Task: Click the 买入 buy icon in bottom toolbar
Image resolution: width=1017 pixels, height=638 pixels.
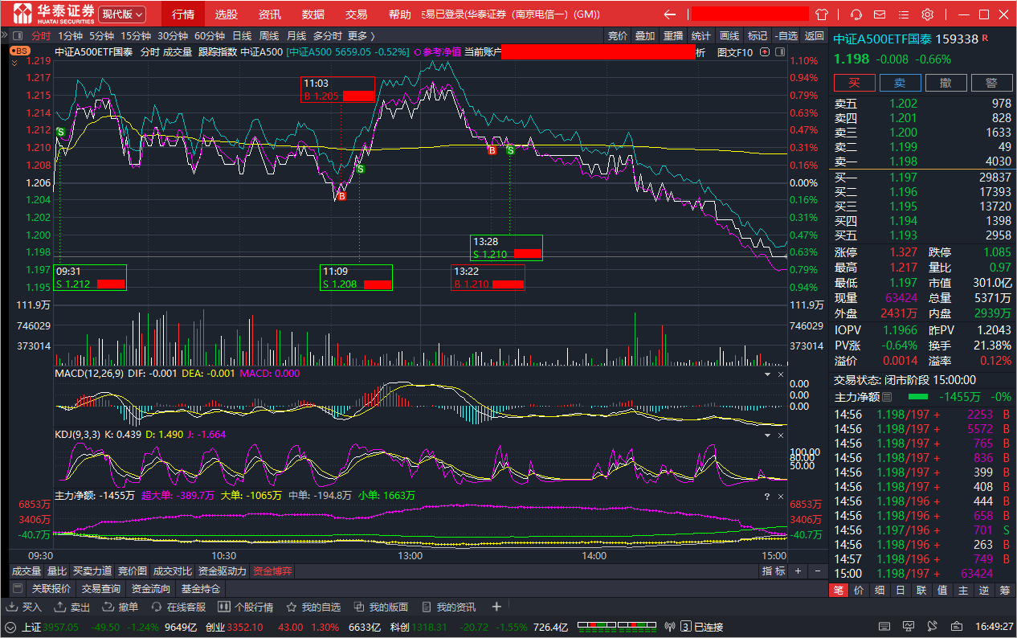Action: pos(25,607)
